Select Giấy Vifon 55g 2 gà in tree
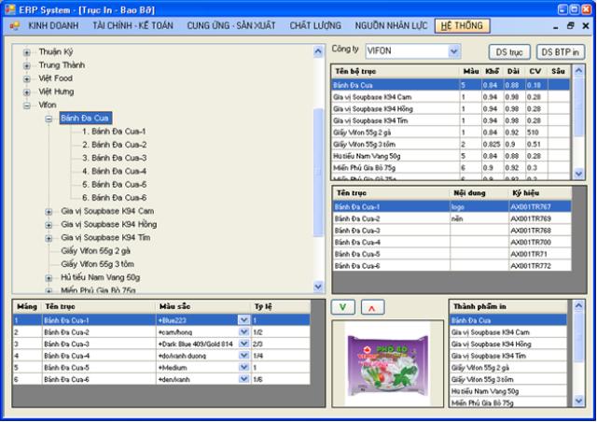 95,251
